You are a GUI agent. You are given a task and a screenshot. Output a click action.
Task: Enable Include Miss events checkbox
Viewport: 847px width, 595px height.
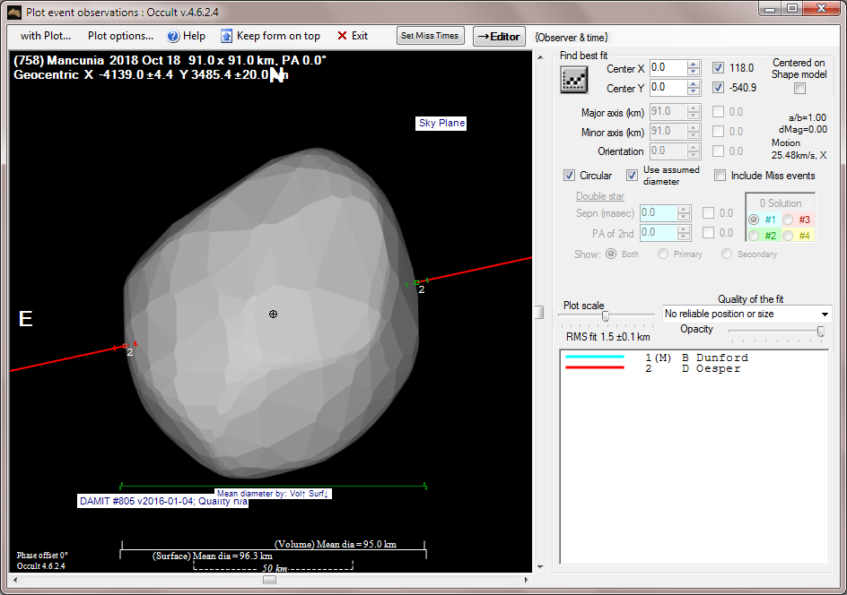pos(720,176)
